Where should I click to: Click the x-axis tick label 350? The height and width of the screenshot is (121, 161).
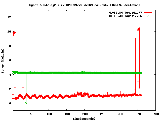pos(138,114)
